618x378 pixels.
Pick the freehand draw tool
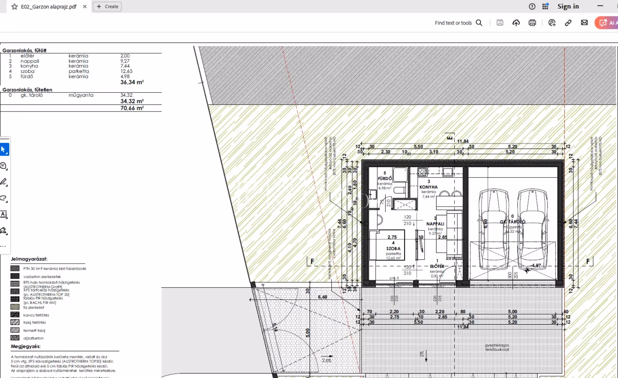(4, 198)
